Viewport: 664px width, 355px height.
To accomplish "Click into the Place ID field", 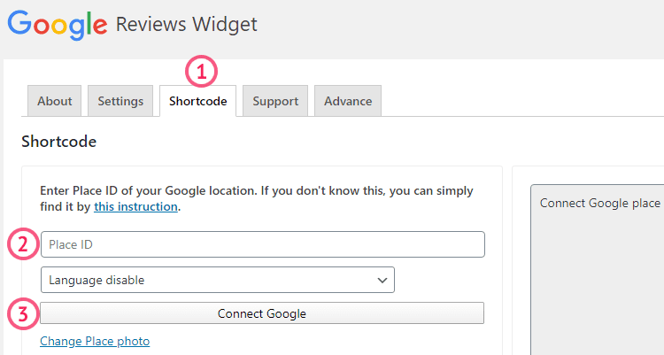I will pyautogui.click(x=263, y=244).
